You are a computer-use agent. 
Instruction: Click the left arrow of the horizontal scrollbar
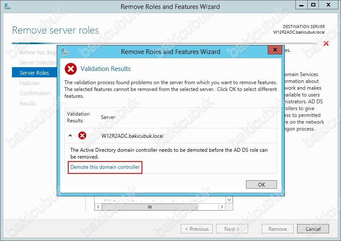98,207
